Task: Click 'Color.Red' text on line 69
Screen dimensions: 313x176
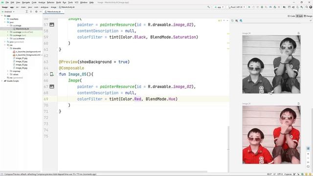Action: pos(131,99)
